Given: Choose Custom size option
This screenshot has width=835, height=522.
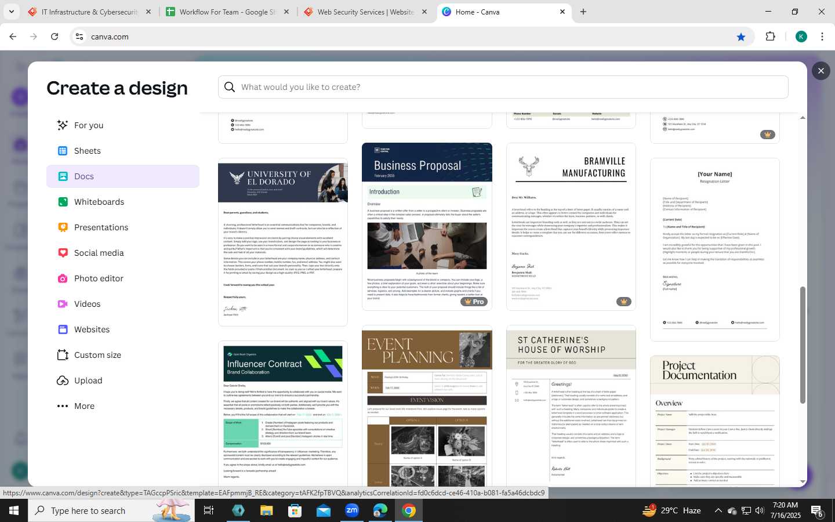Looking at the screenshot, I should 123,355.
